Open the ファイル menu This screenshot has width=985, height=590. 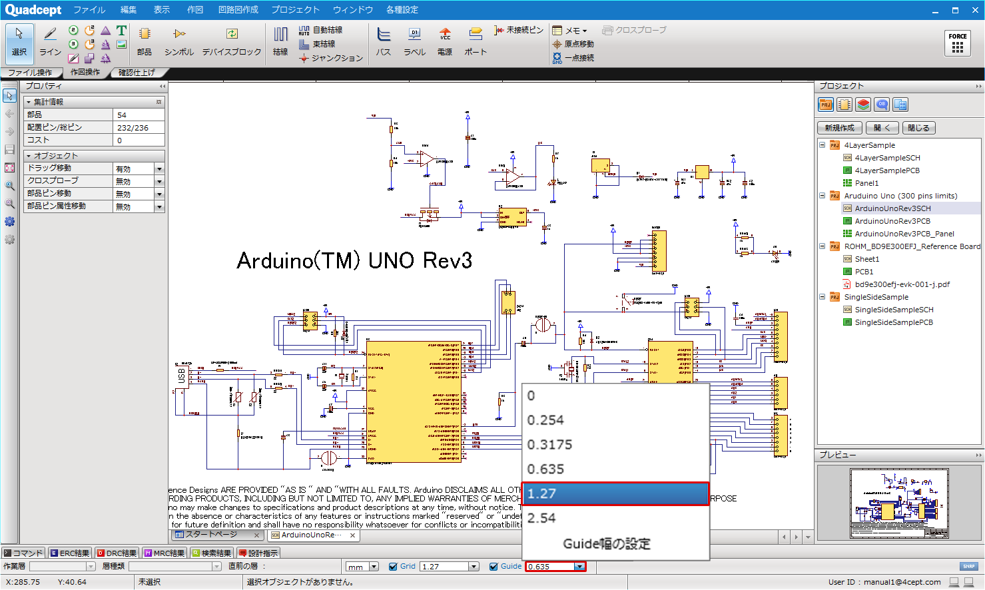click(89, 10)
